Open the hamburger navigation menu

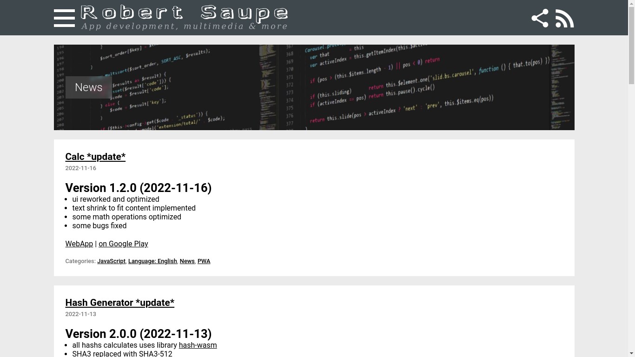[x=64, y=18]
